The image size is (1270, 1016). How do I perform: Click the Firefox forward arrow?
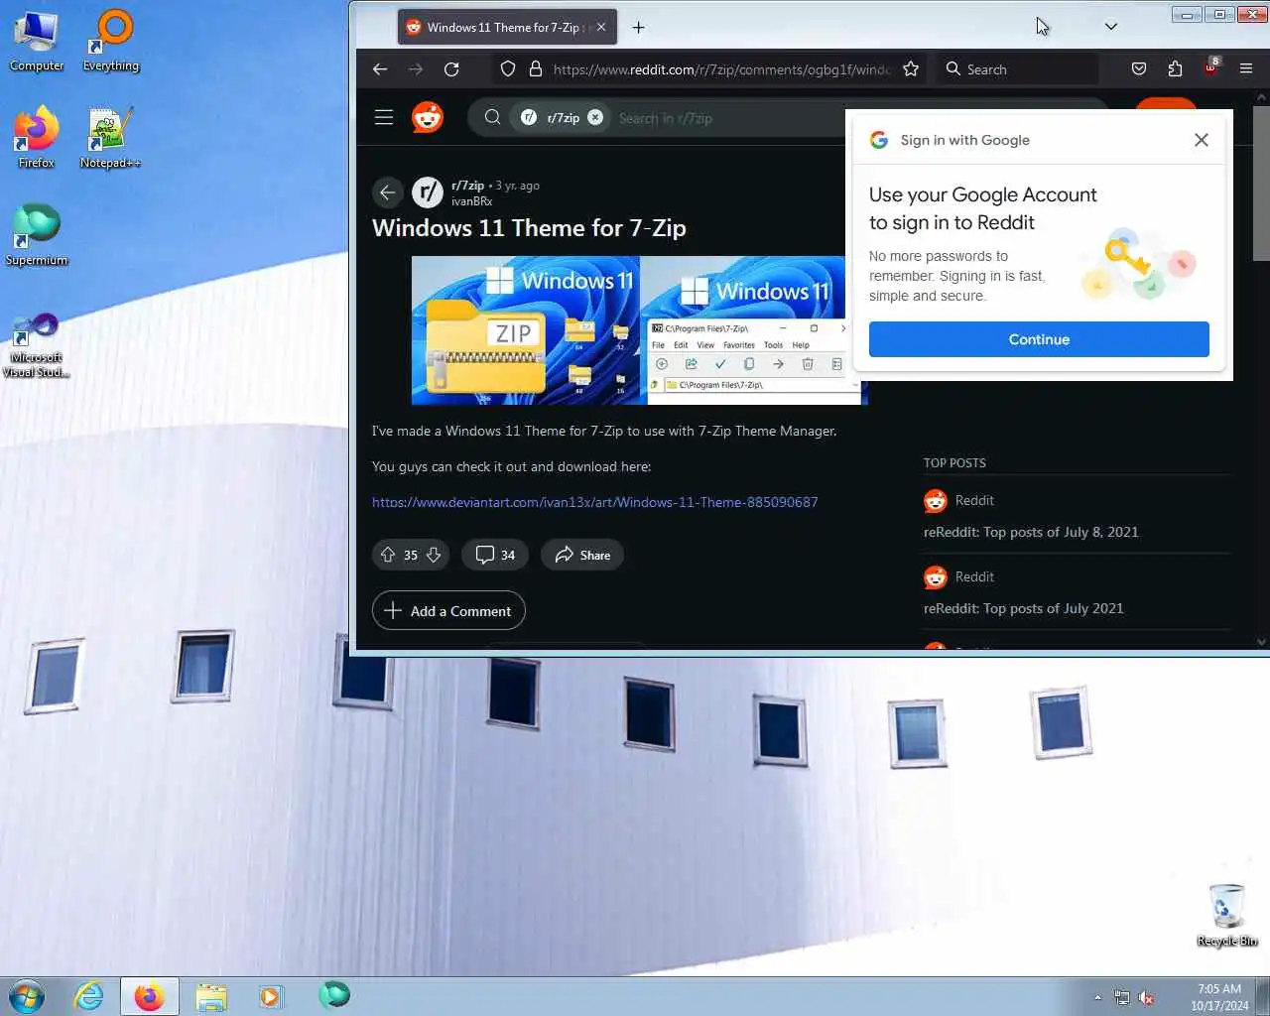tap(416, 69)
